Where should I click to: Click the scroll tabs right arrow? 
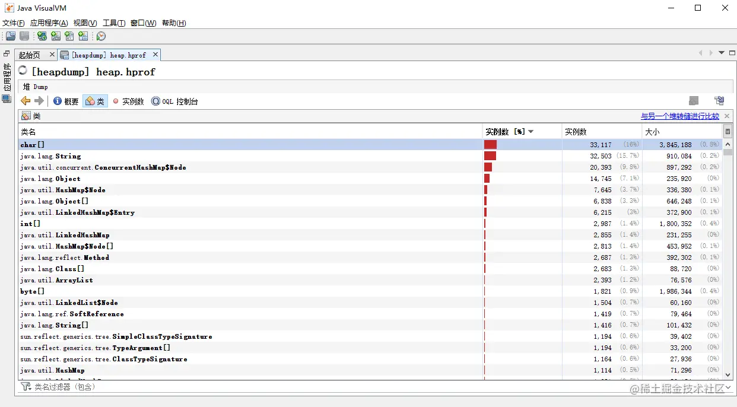pos(711,53)
